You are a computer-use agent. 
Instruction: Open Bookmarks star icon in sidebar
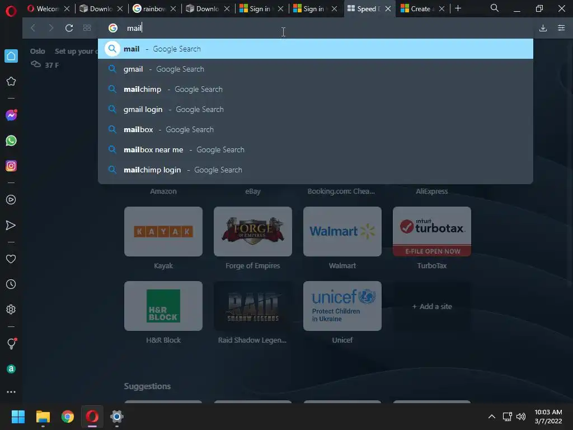pos(11,81)
